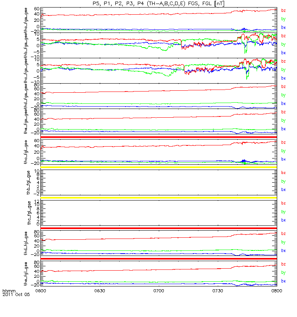The height and width of the screenshot is (317, 297).
Task: Click by legend of the topmost tha_fgs panel
Action: click(284, 19)
